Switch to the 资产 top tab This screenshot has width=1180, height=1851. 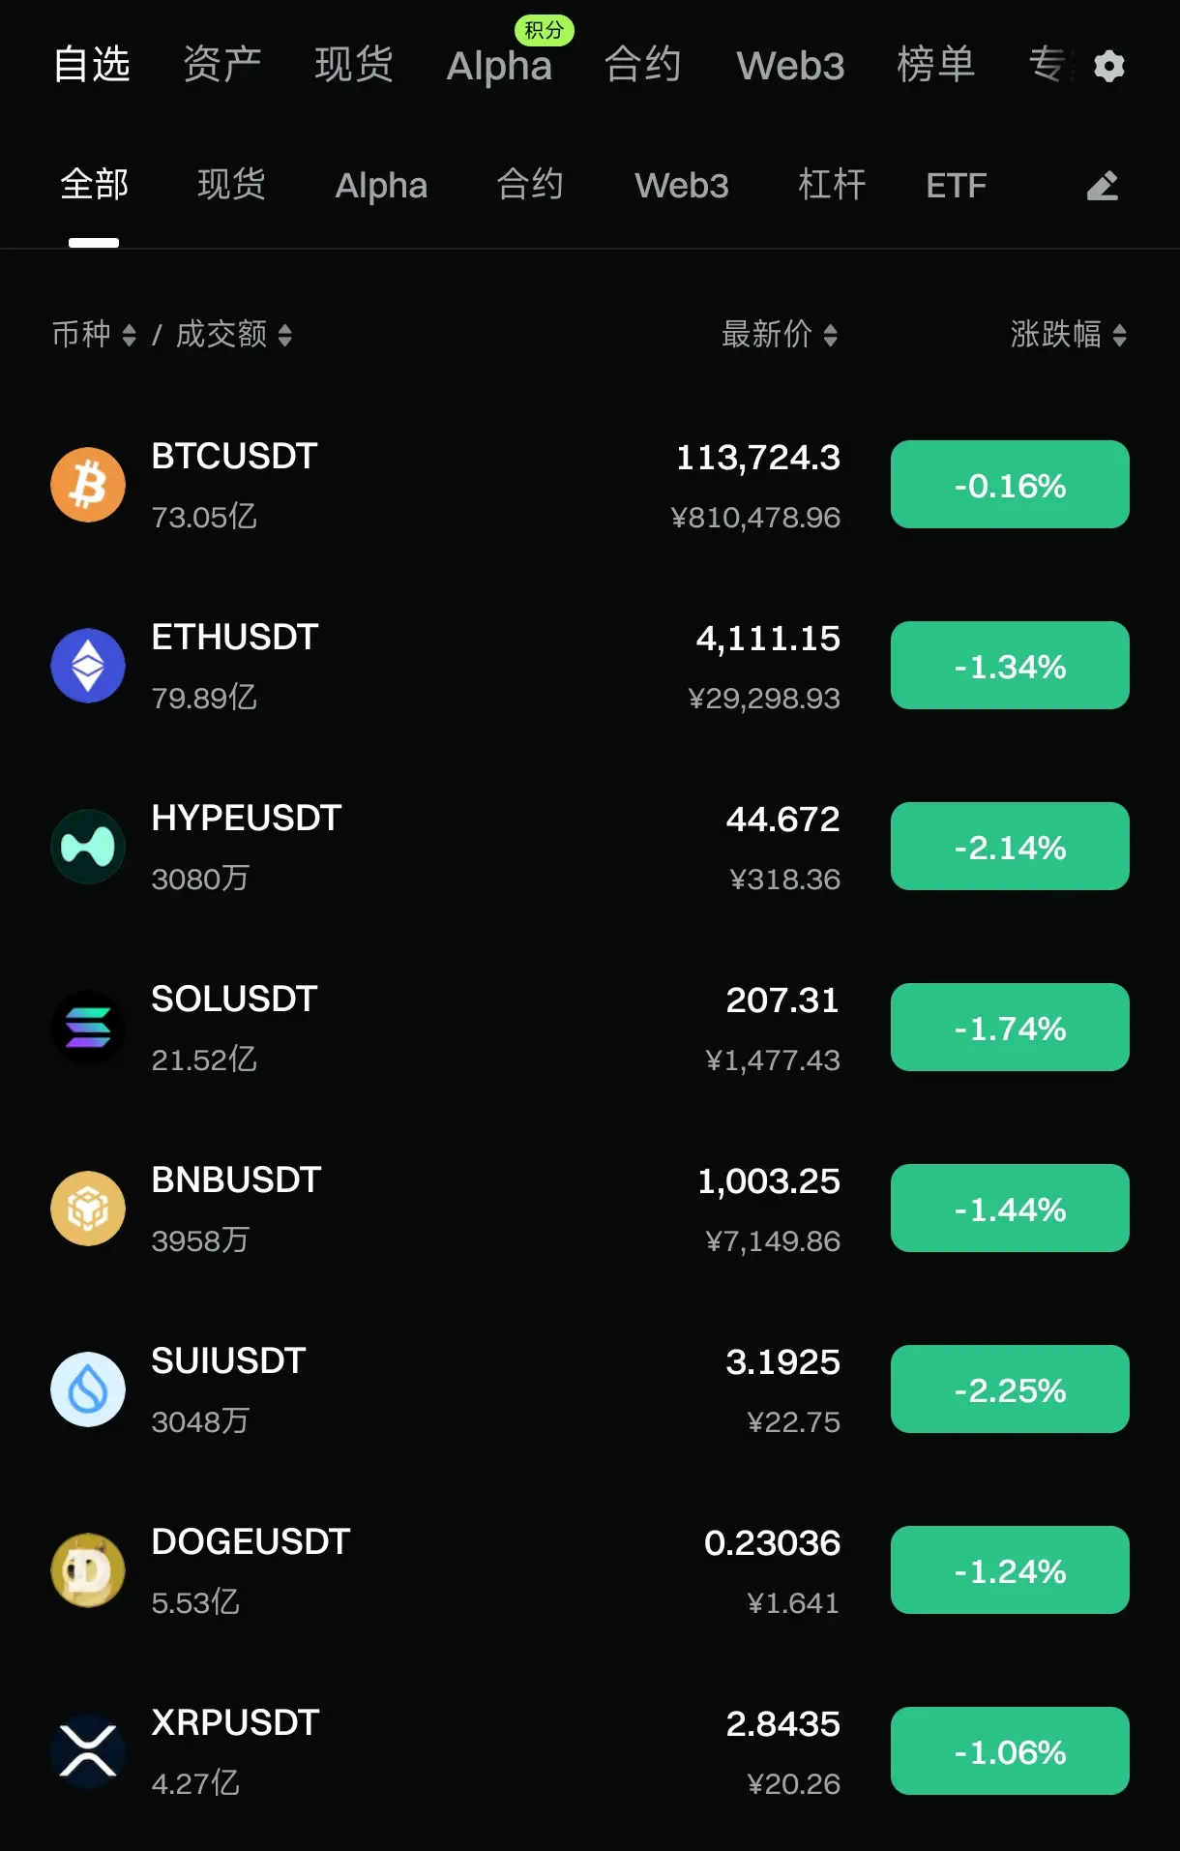[x=222, y=65]
